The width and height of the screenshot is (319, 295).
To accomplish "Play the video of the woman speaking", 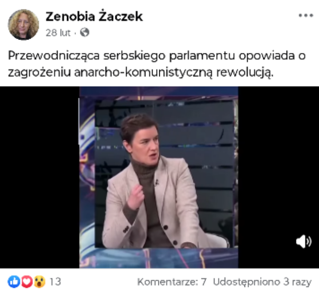I will pos(159,177).
